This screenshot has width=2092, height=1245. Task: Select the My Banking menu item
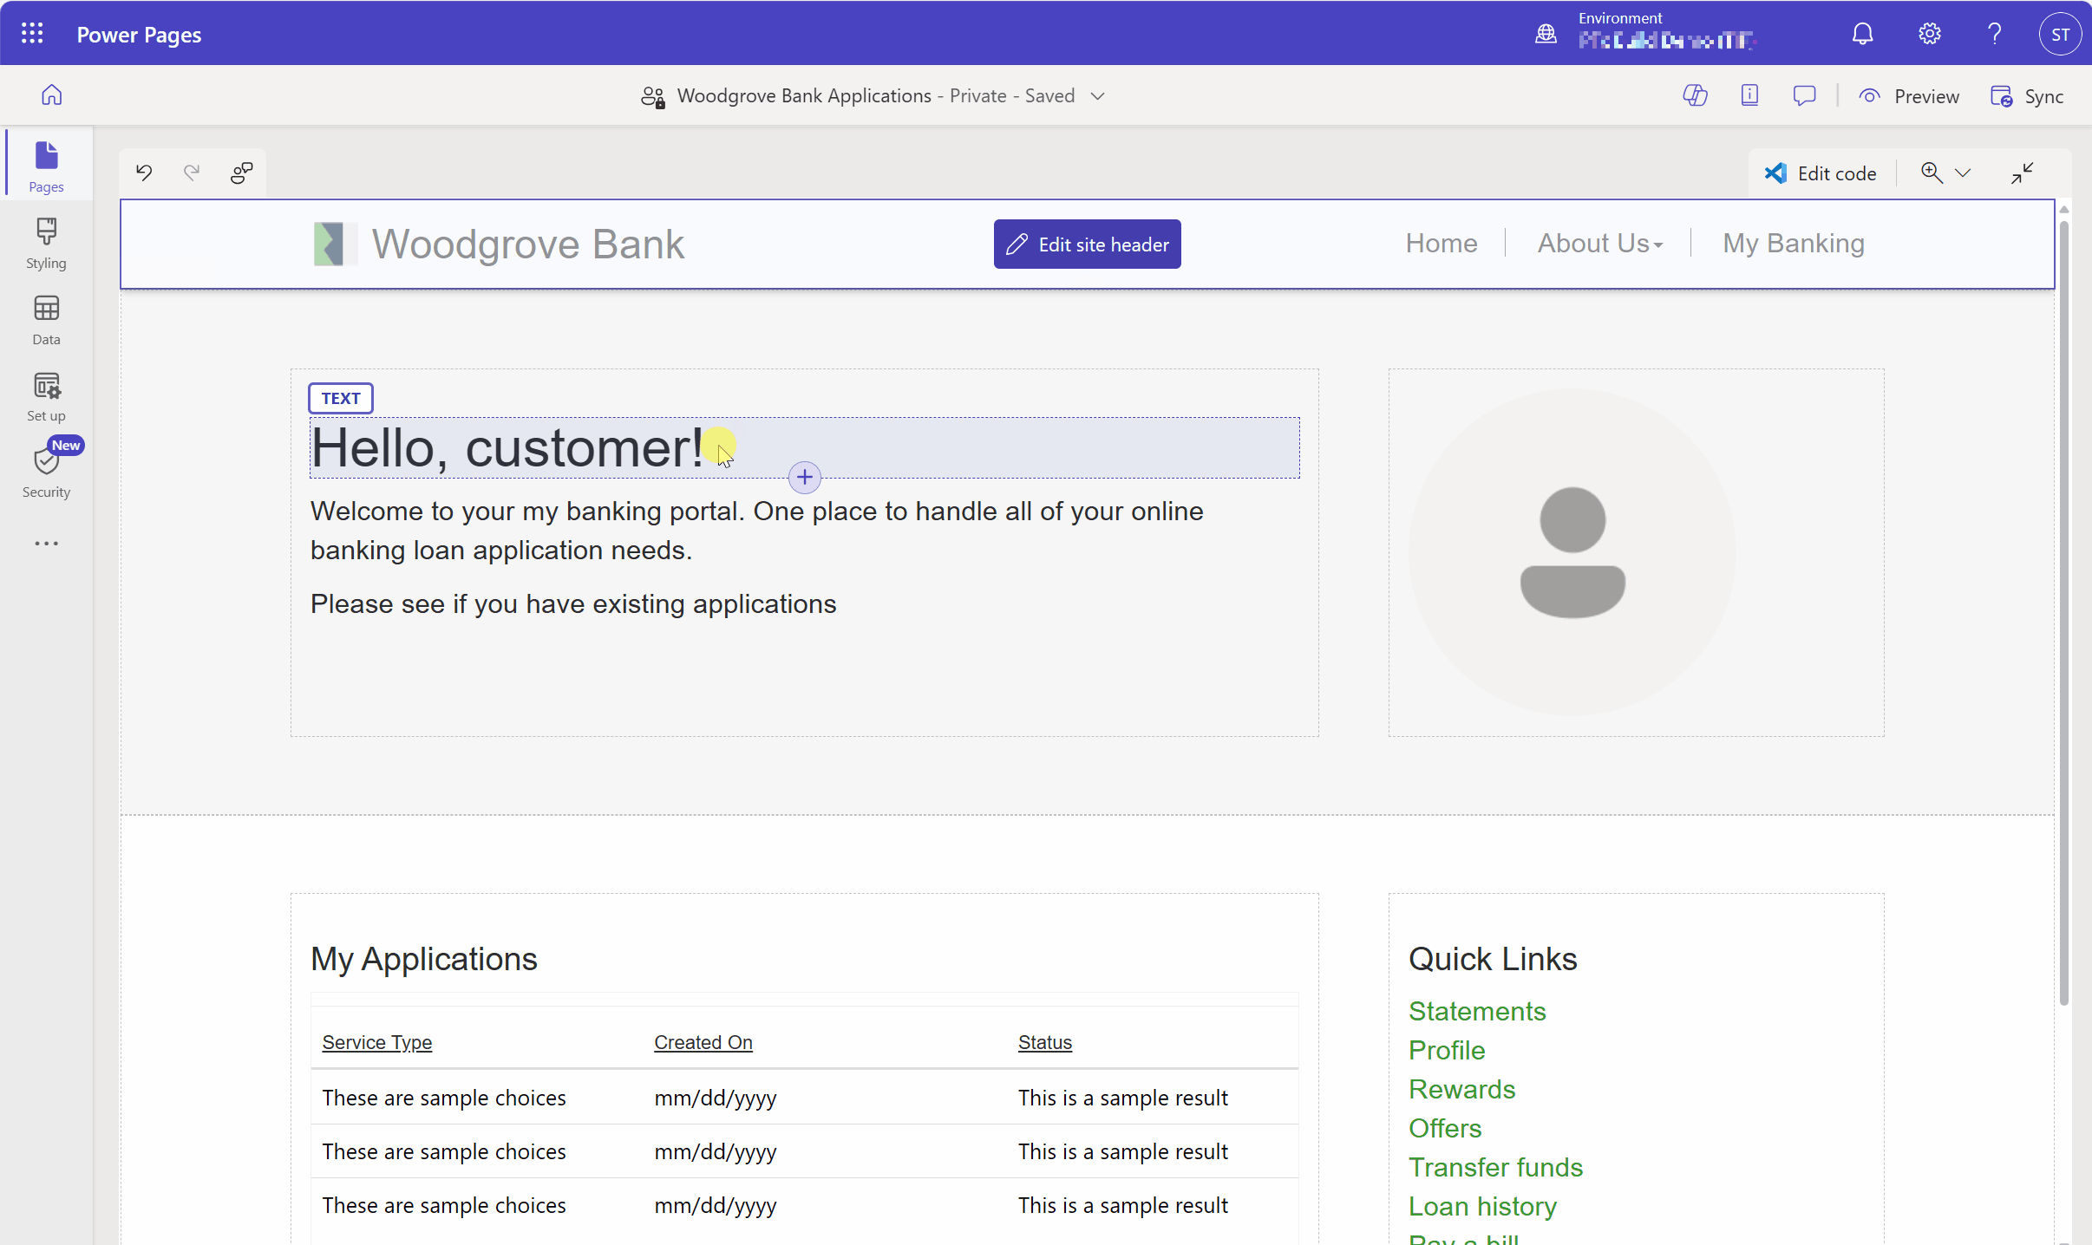click(x=1793, y=244)
